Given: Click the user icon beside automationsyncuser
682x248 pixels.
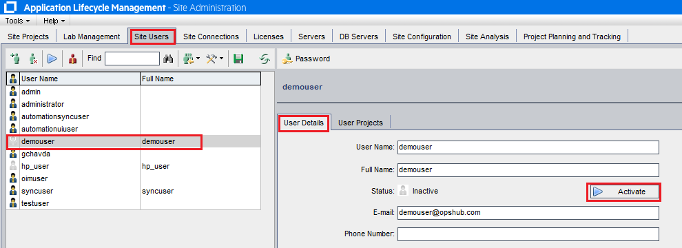Looking at the screenshot, I should 13,116.
